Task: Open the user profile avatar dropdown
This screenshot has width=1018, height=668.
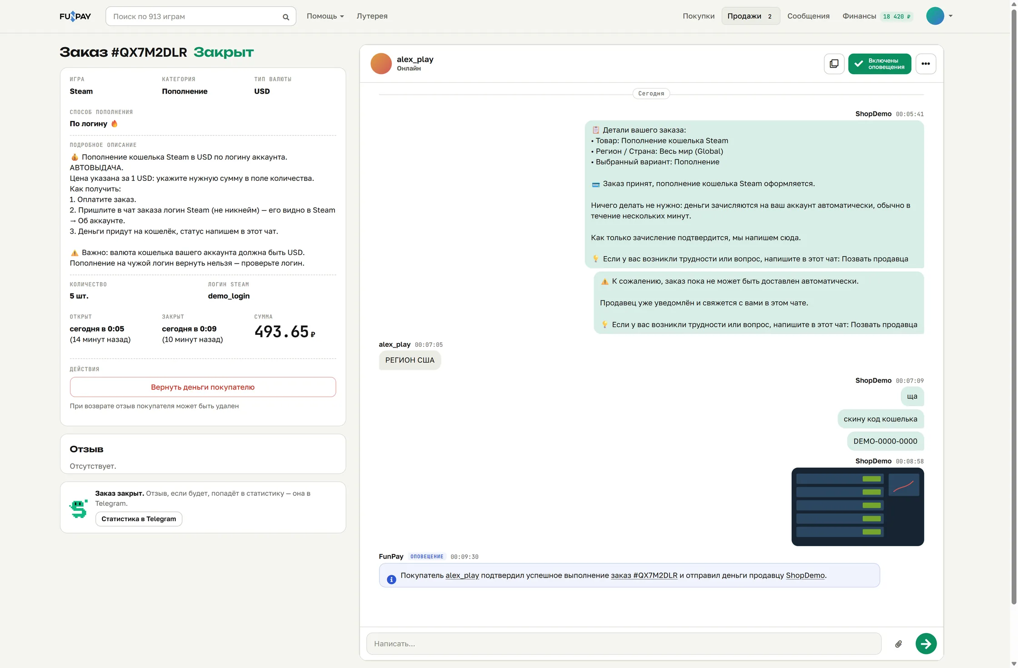Action: (x=939, y=16)
